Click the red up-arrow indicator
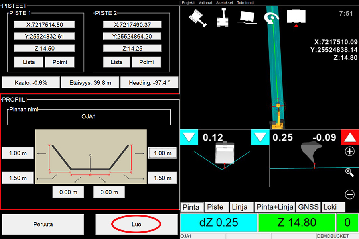359x239 pixels. pos(350,137)
